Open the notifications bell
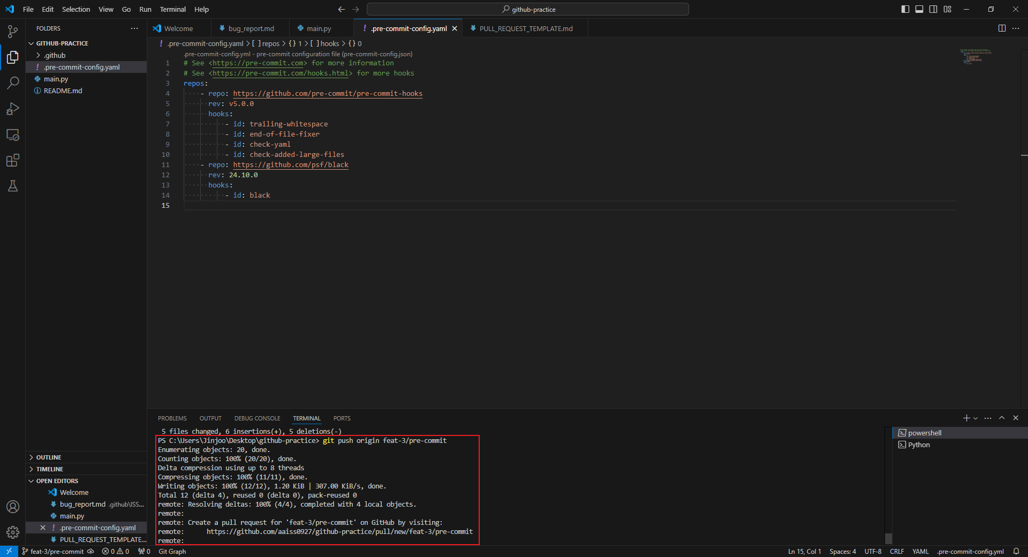 [1016, 551]
